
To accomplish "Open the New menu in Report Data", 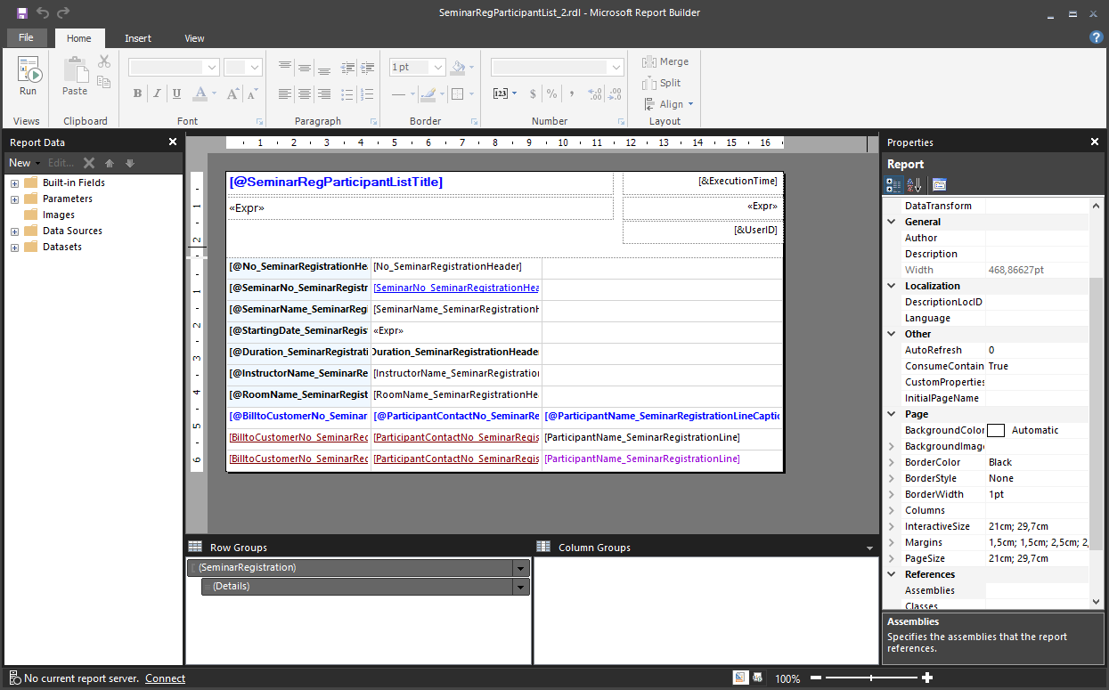I will [24, 163].
